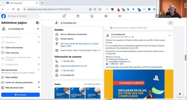This screenshot has height=100, width=187.
Task: Click the #ITIN hashtag
Action: [x=145, y=67]
